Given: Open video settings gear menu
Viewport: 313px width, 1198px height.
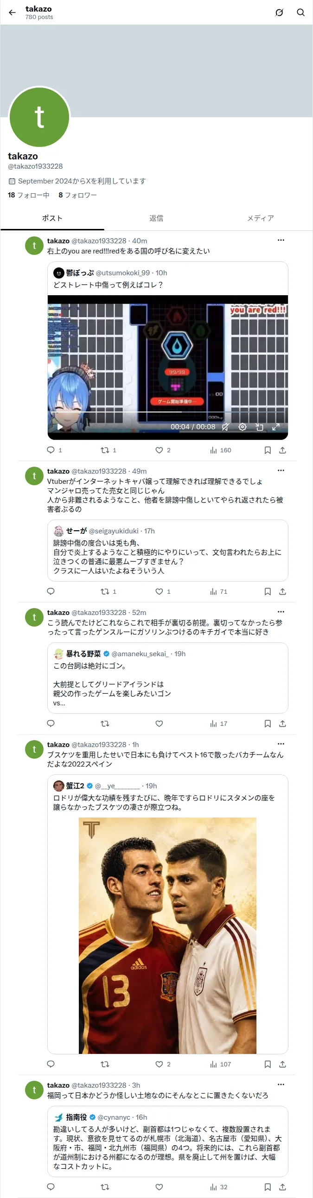Looking at the screenshot, I should [243, 427].
